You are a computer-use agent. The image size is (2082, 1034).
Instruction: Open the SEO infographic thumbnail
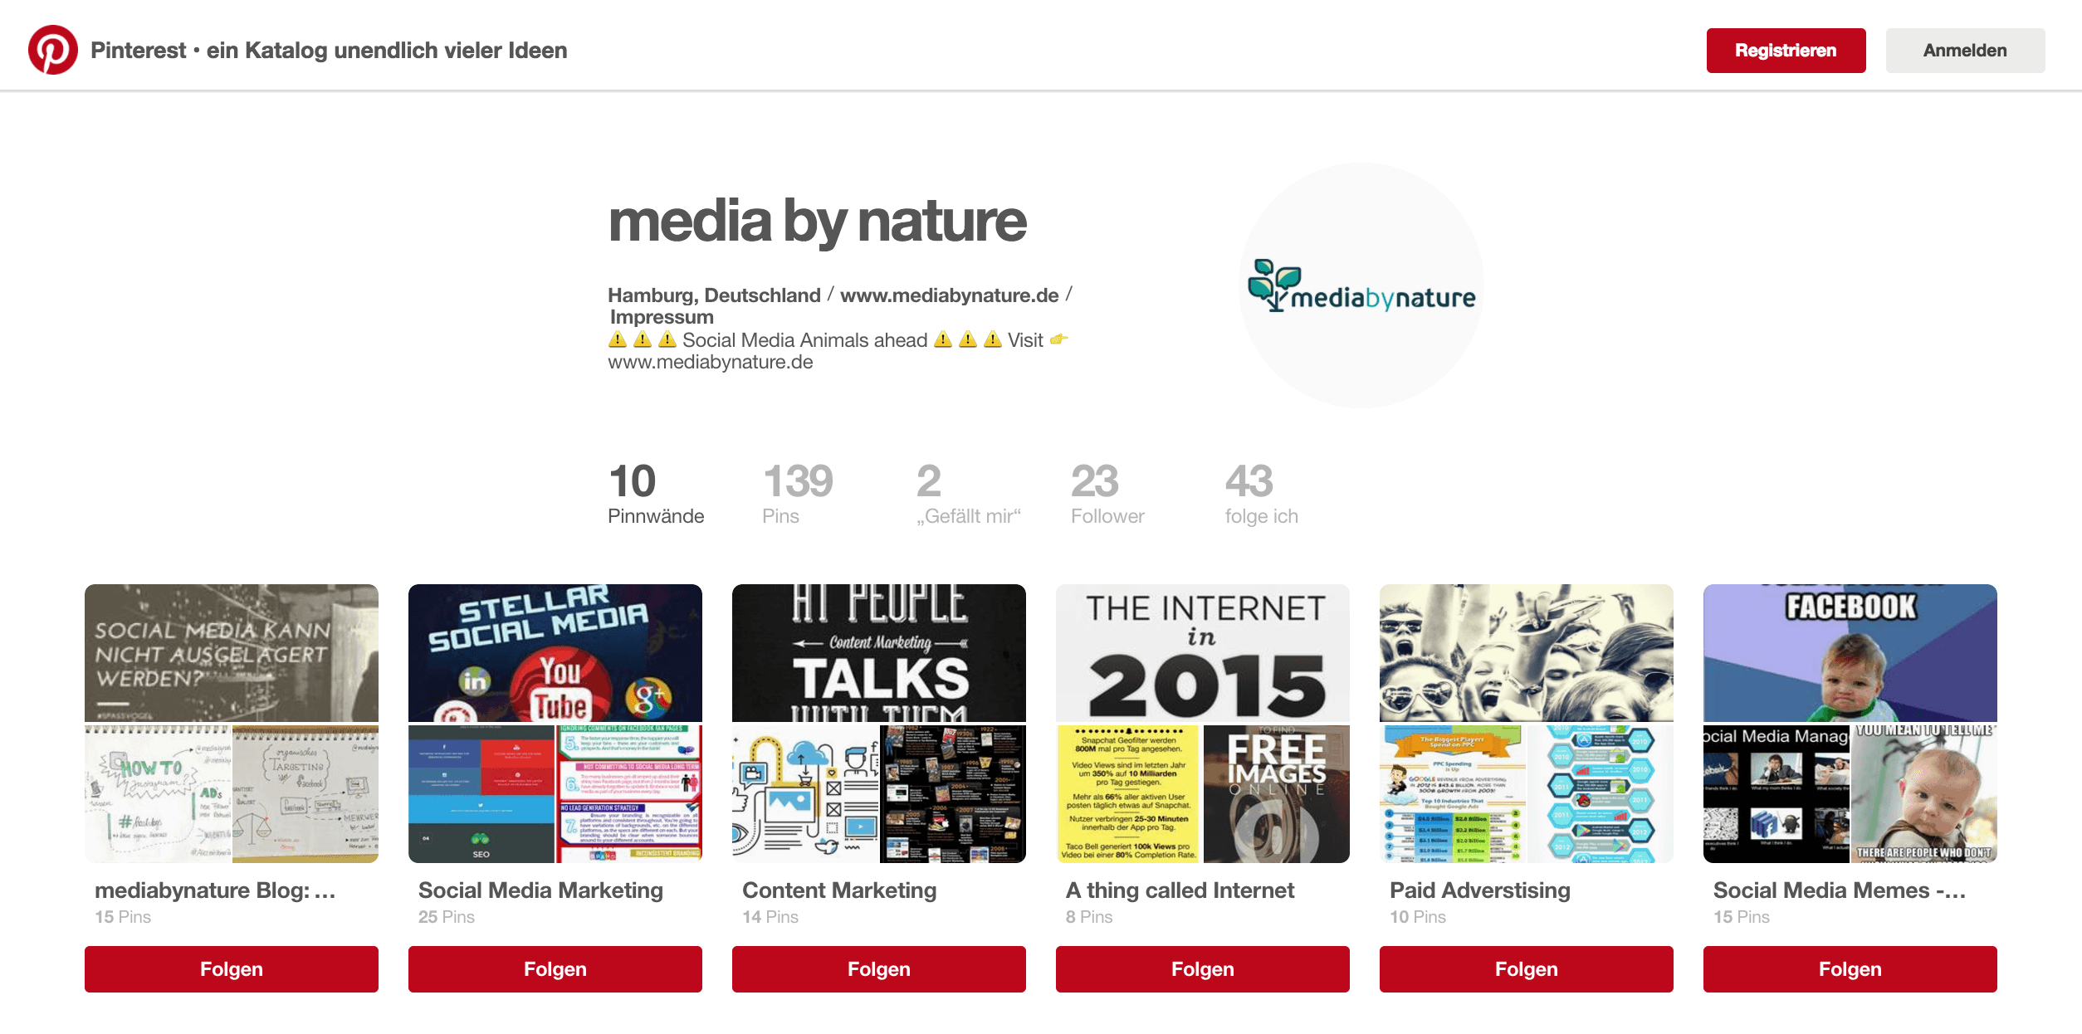point(481,794)
